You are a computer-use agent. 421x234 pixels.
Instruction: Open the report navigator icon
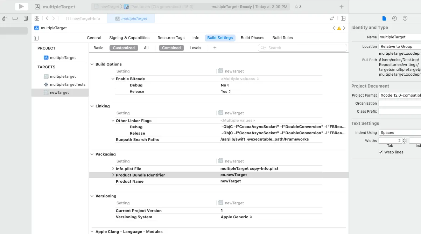(x=26, y=18)
